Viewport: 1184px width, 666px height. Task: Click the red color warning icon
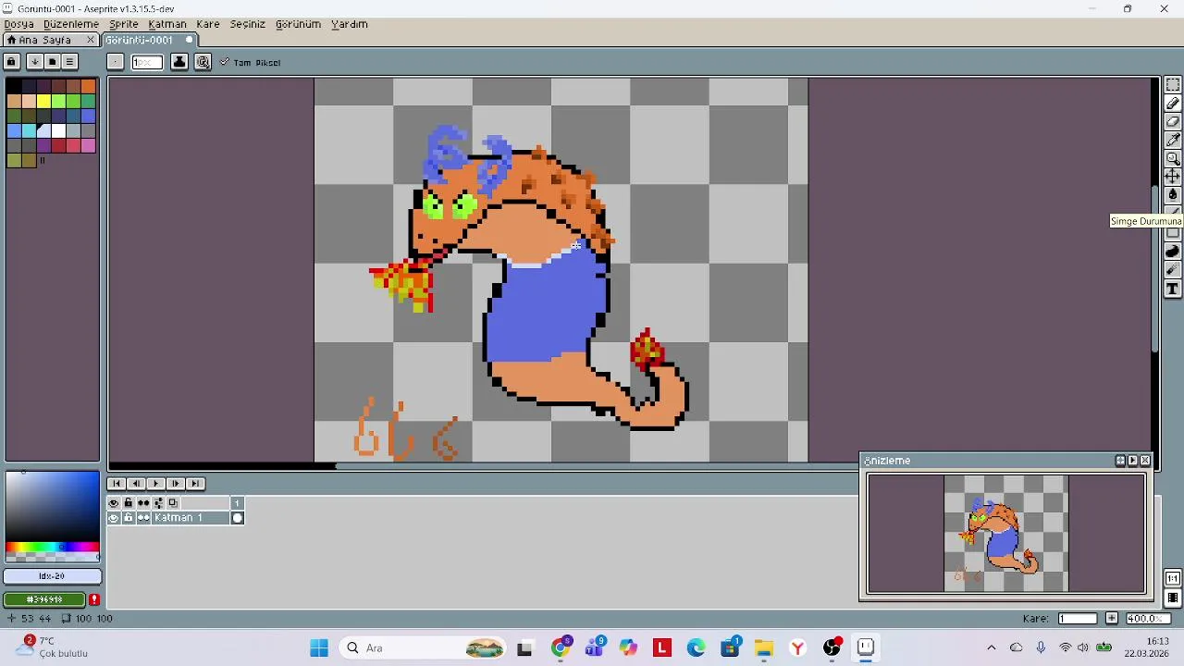tap(94, 599)
